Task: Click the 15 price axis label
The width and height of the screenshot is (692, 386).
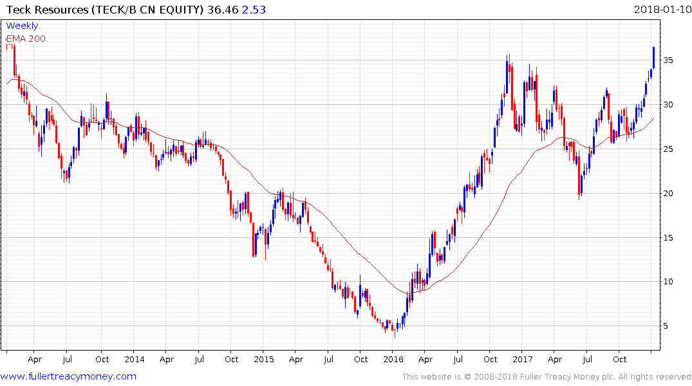Action: click(668, 238)
